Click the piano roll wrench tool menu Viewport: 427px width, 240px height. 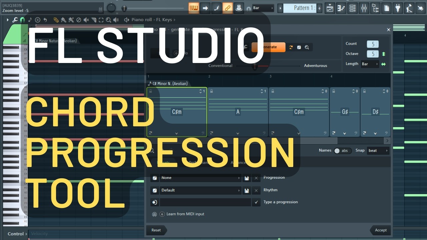(15, 20)
